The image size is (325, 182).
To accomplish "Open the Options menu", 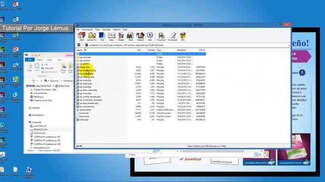I will pyautogui.click(x=117, y=29).
